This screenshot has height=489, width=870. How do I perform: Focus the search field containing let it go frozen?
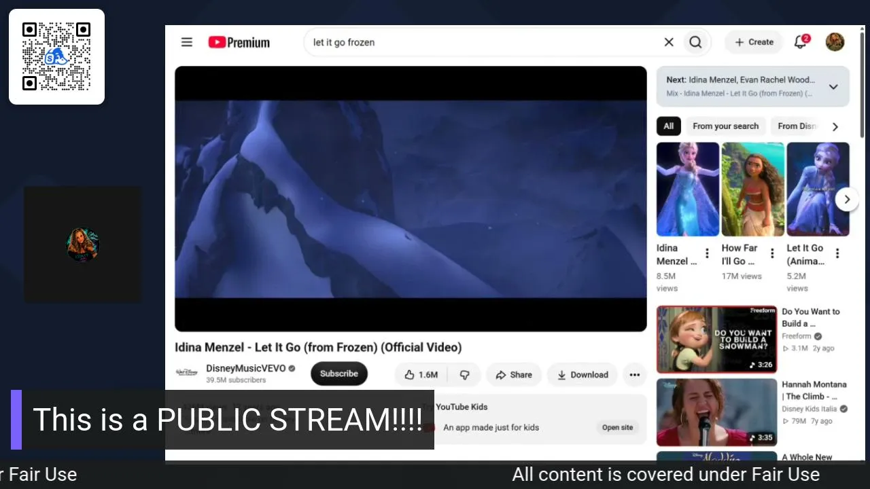pyautogui.click(x=483, y=42)
